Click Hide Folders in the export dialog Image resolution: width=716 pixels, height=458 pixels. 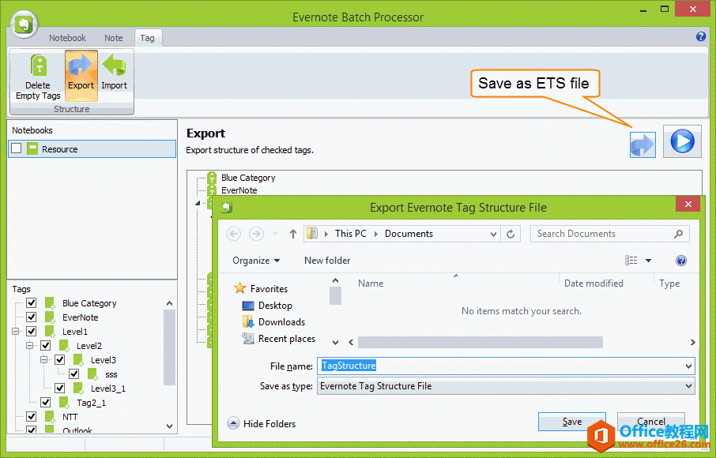pos(262,423)
